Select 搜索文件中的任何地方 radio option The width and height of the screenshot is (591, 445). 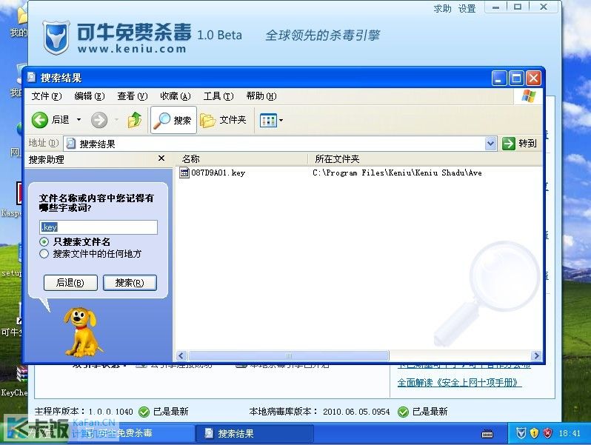point(44,253)
